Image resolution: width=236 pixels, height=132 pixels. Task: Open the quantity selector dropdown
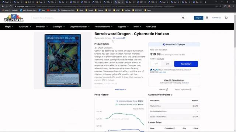(x=156, y=64)
